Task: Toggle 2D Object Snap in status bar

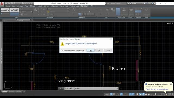Action: click(x=133, y=94)
